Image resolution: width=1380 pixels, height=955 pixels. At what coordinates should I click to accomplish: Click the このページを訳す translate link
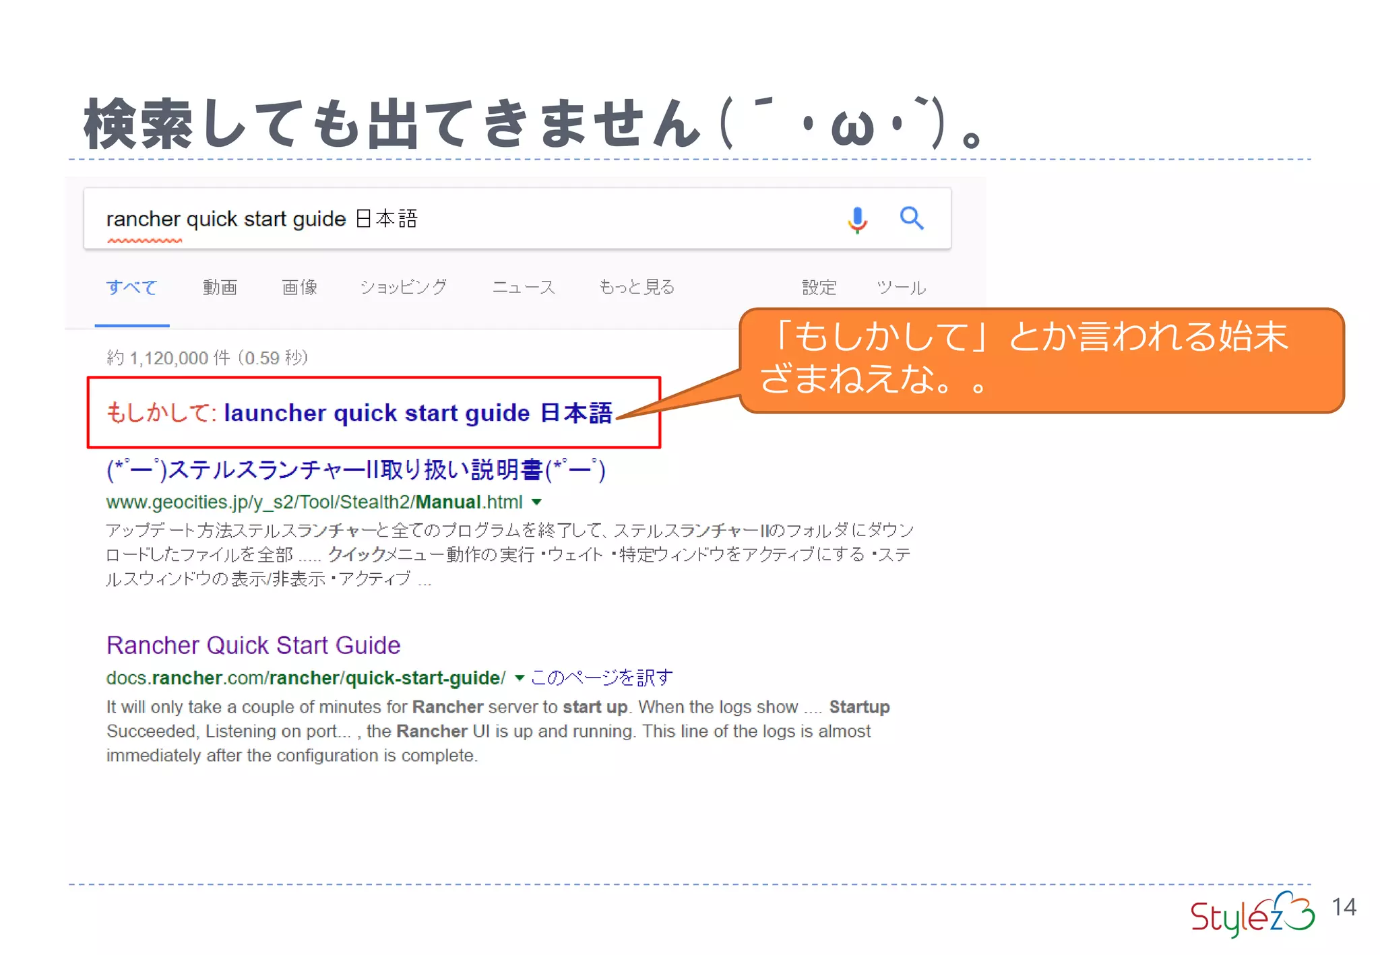pos(602,678)
